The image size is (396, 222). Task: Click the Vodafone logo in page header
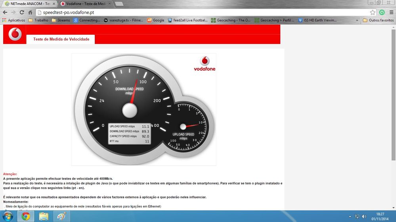pyautogui.click(x=15, y=34)
